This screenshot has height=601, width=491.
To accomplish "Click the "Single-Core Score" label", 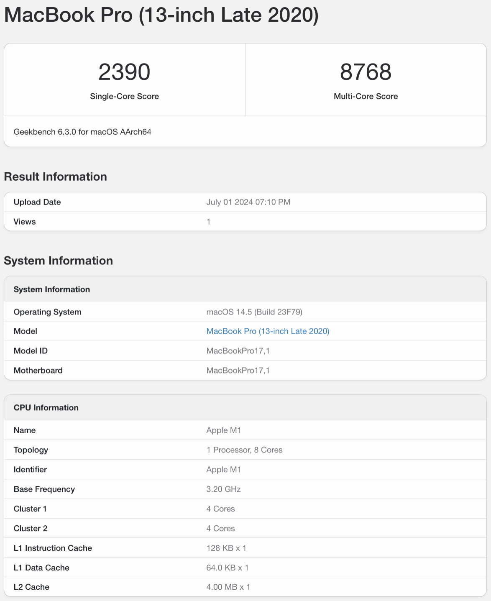I will [x=124, y=96].
